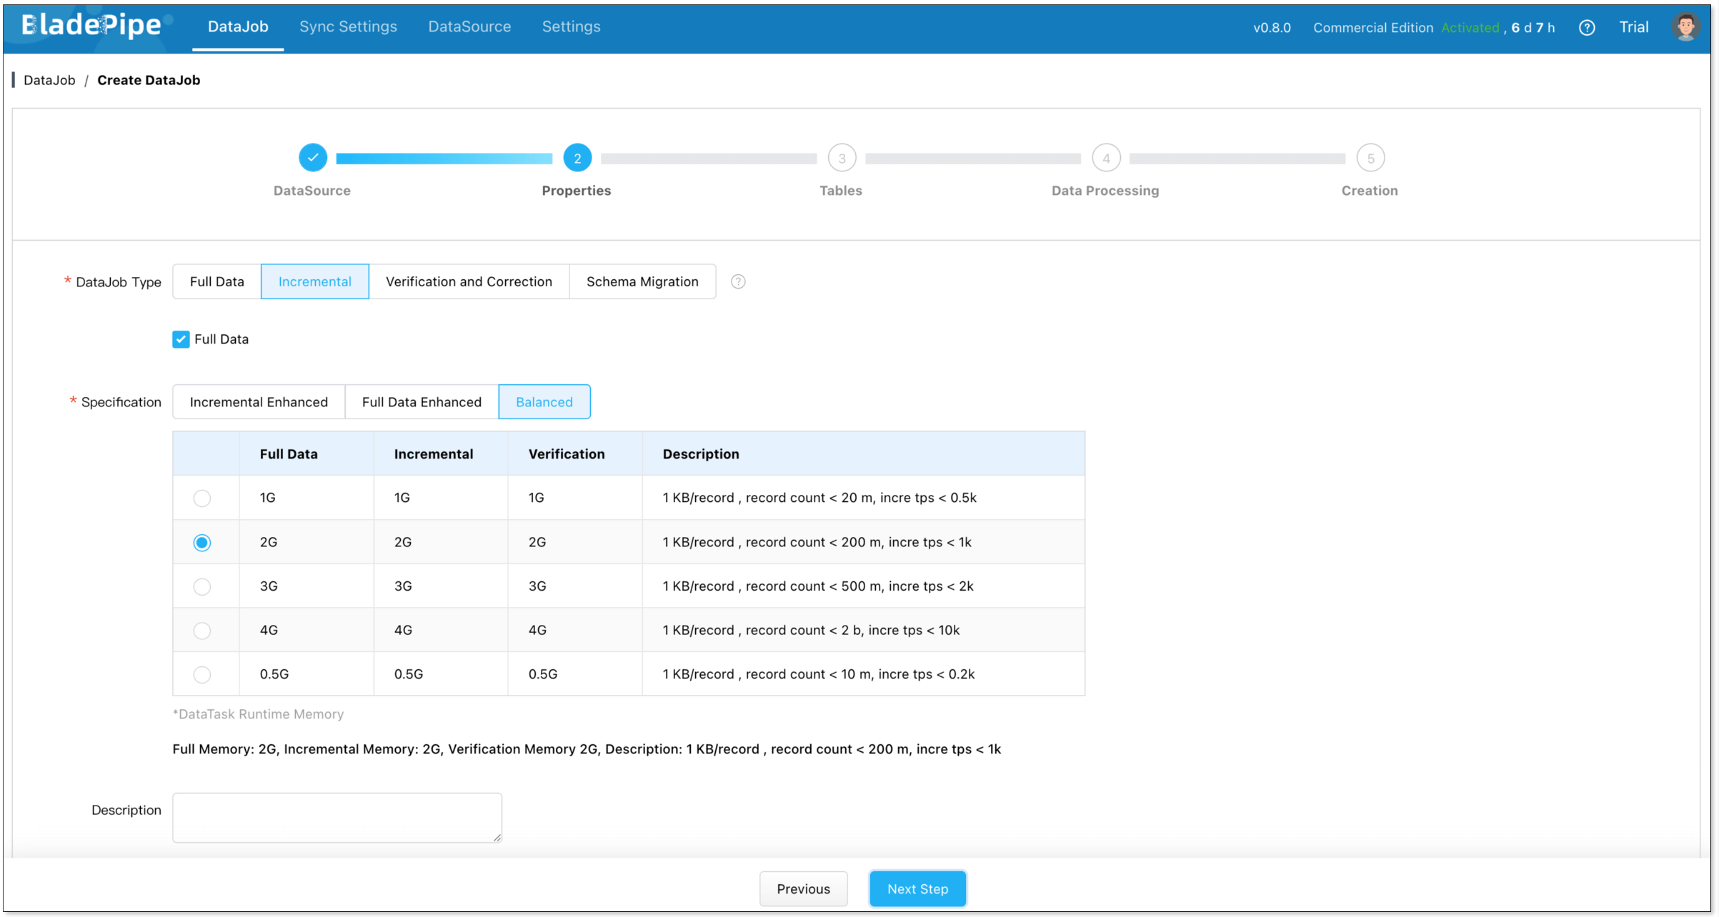Uncheck the Full Data checkbox
This screenshot has width=1719, height=917.
181,339
